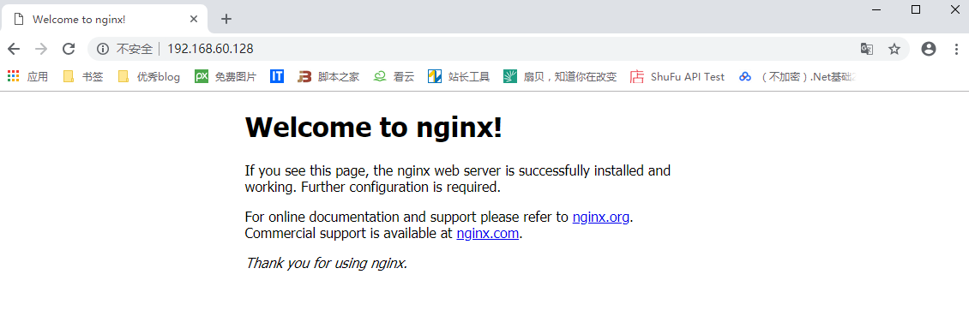Image resolution: width=969 pixels, height=322 pixels.
Task: Open the 看云 bookmark
Action: click(x=394, y=76)
